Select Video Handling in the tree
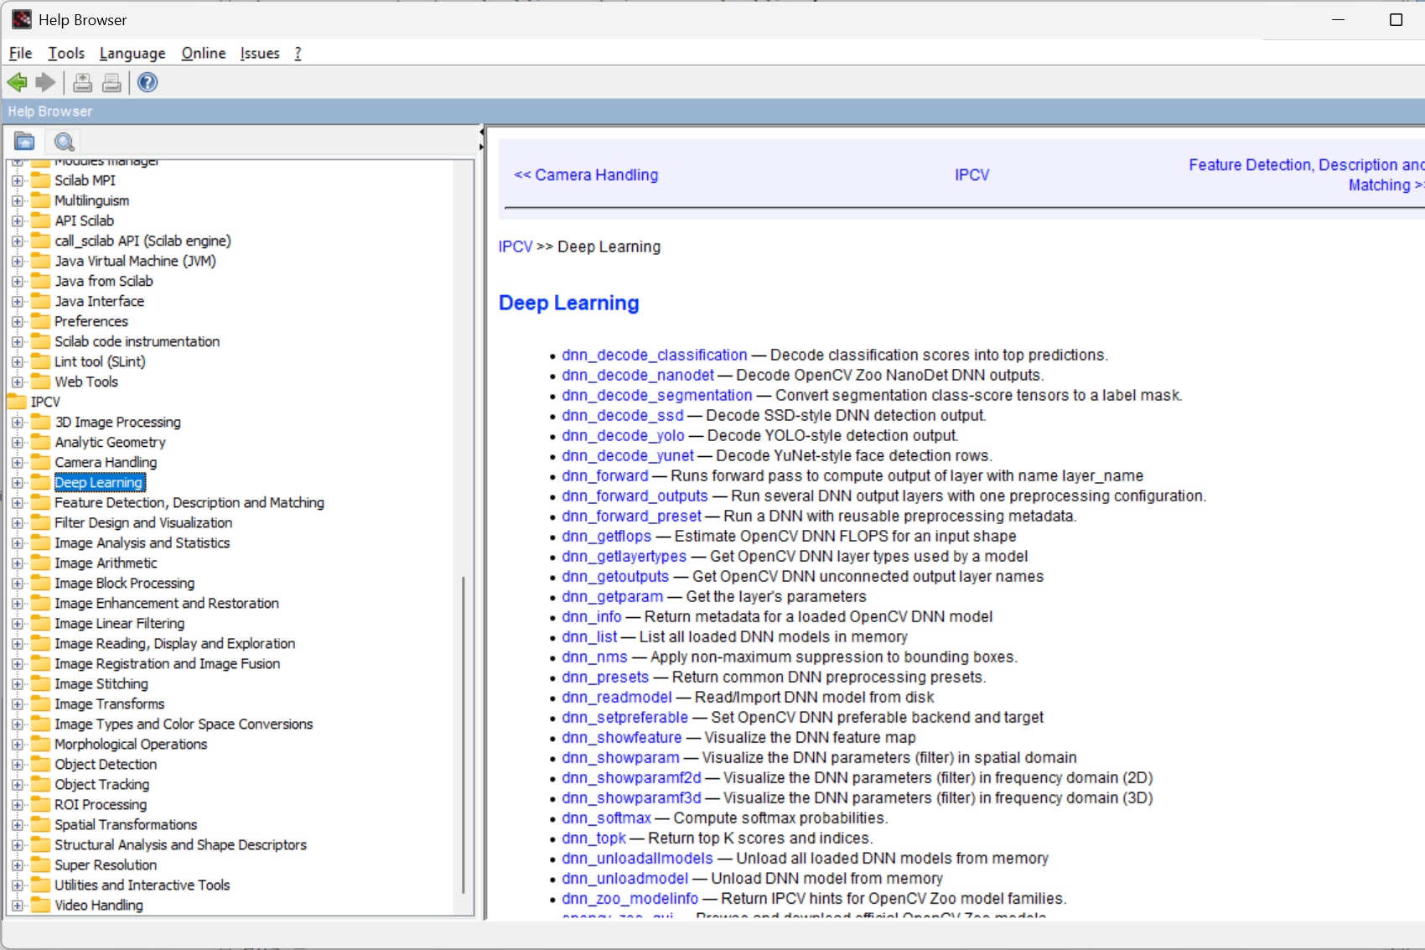The image size is (1425, 950). [99, 905]
